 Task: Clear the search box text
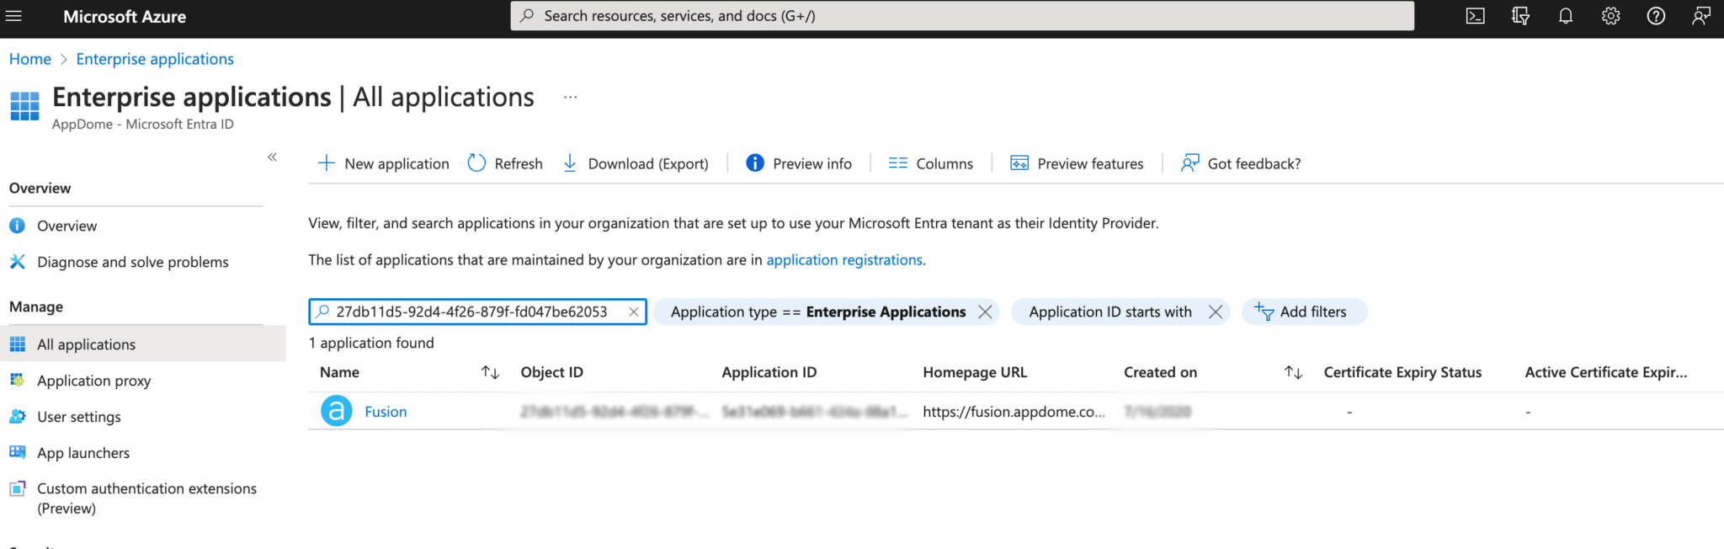click(x=633, y=312)
